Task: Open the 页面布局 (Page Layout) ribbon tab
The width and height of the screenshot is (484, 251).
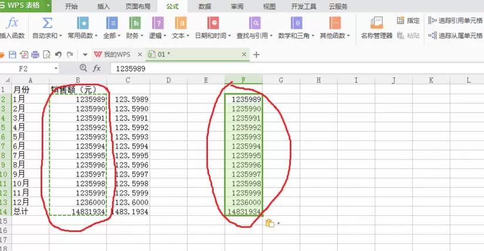Action: (x=138, y=6)
